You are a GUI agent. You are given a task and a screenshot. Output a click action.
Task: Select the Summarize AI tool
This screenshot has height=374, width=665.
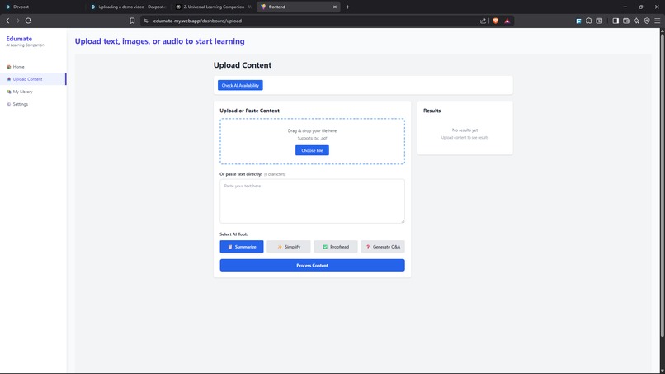(241, 247)
